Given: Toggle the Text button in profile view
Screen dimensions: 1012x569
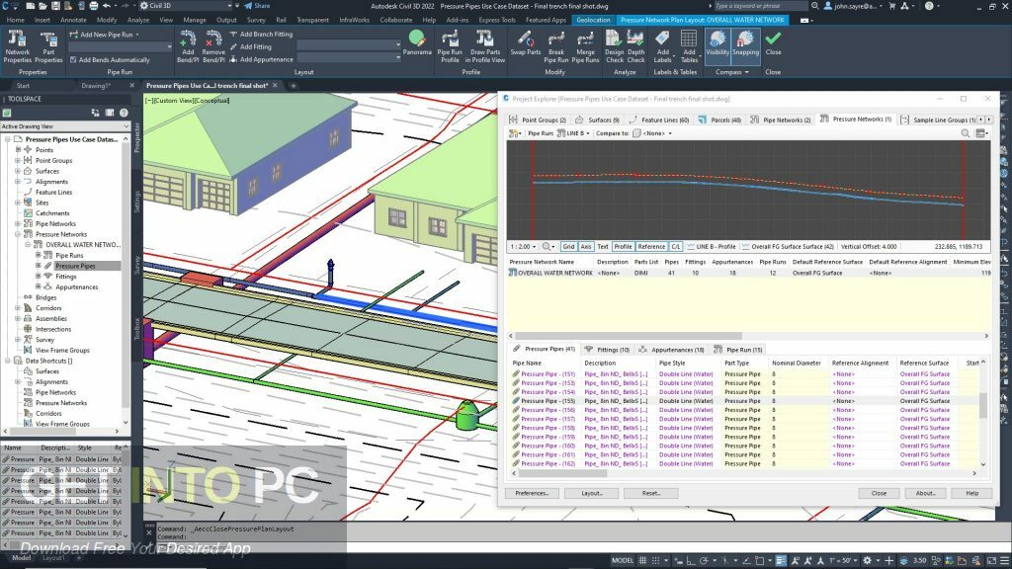Looking at the screenshot, I should (x=602, y=246).
